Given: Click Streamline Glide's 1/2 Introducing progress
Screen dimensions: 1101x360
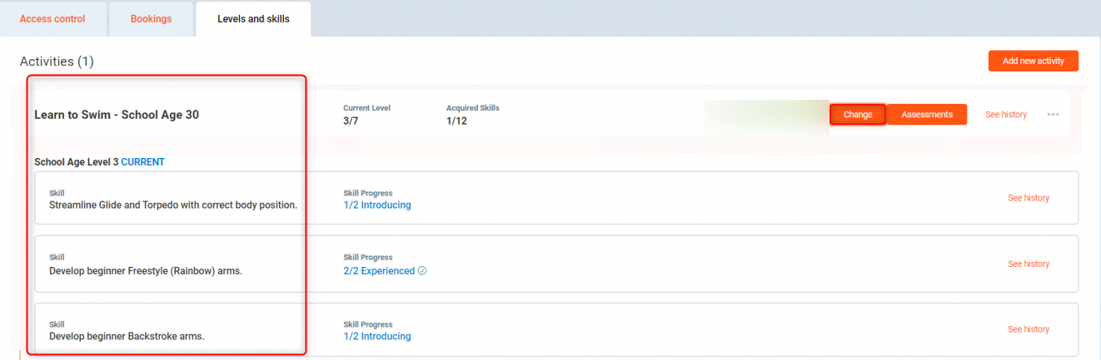Looking at the screenshot, I should [376, 205].
